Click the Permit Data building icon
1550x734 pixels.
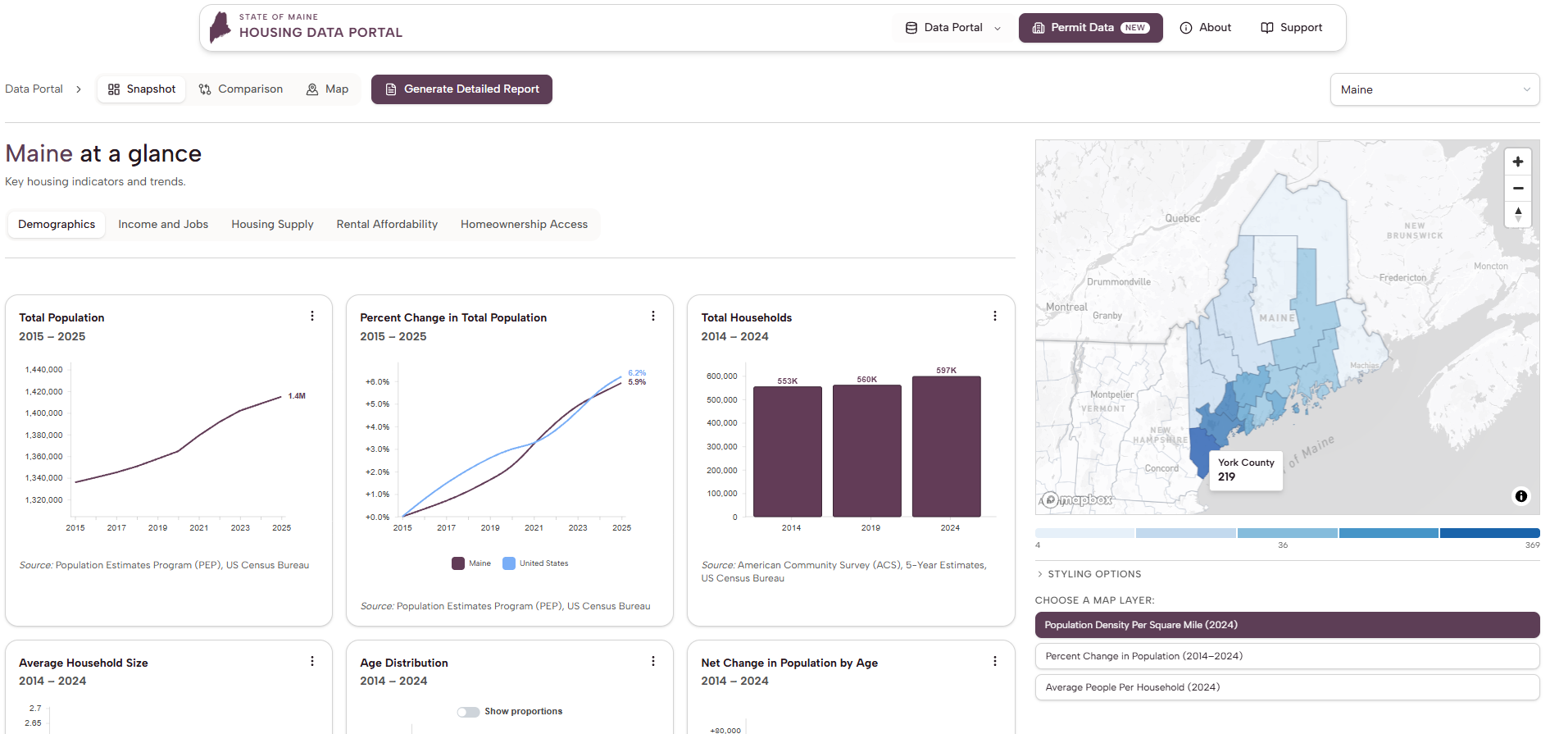1039,28
